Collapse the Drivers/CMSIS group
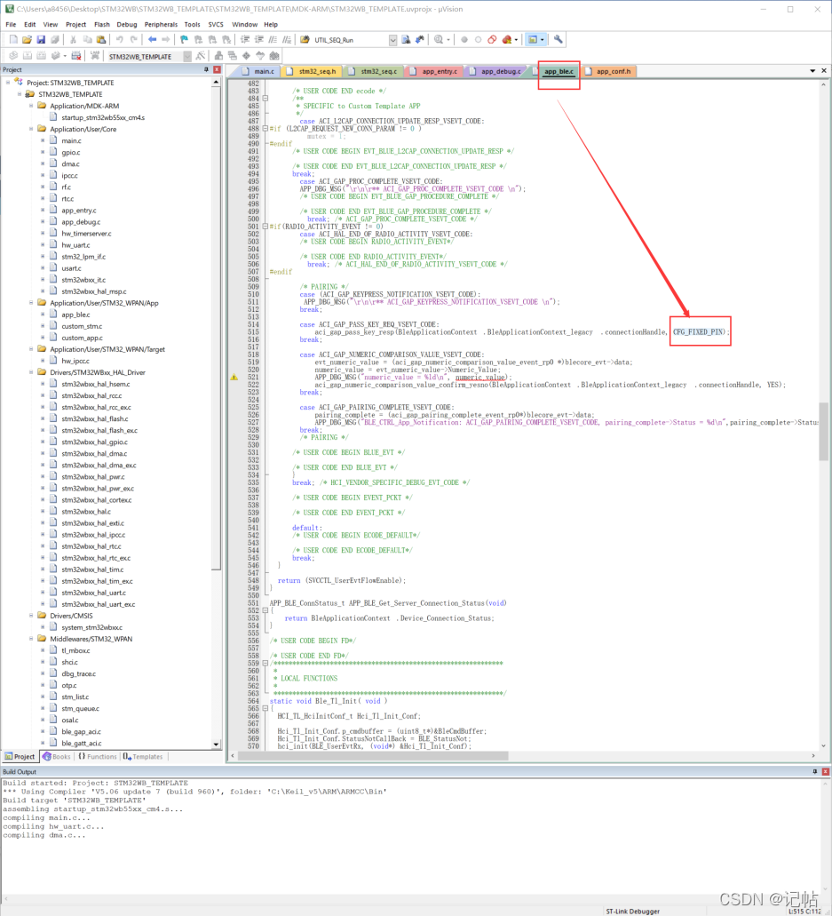Screen dimensions: 832x916 (x=31, y=616)
